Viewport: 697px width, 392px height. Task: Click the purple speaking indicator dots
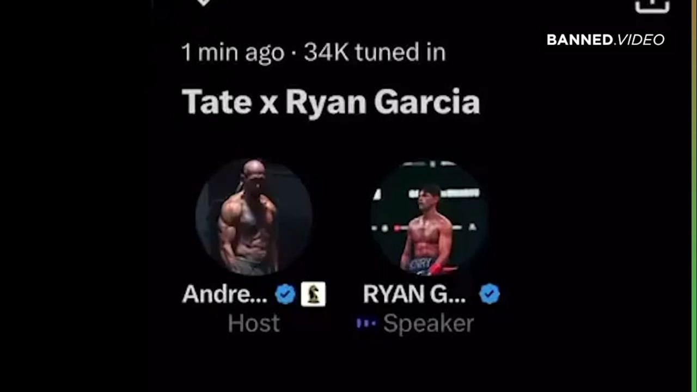click(366, 324)
